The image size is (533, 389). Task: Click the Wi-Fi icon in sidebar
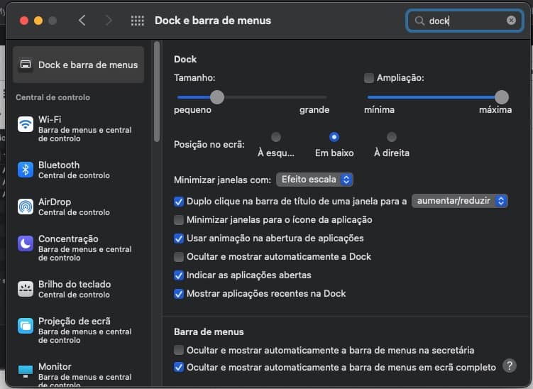point(26,124)
